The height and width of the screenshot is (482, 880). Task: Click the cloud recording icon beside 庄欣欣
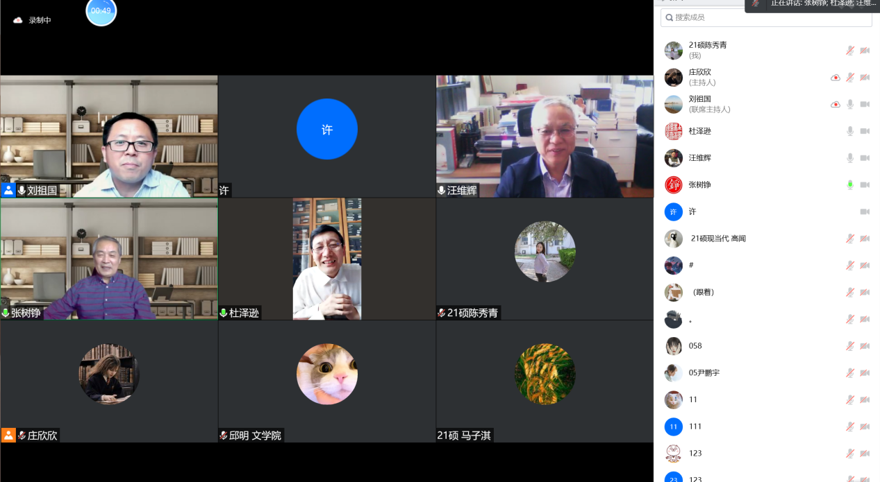[x=836, y=78]
